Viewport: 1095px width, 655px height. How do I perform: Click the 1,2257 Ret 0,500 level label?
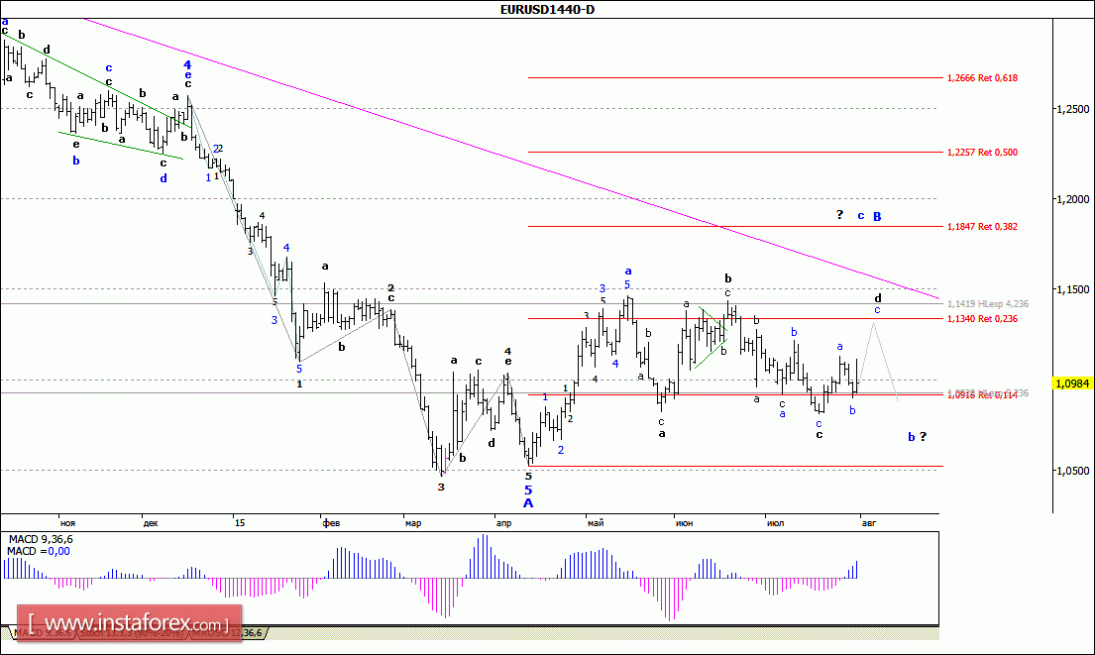[x=982, y=152]
